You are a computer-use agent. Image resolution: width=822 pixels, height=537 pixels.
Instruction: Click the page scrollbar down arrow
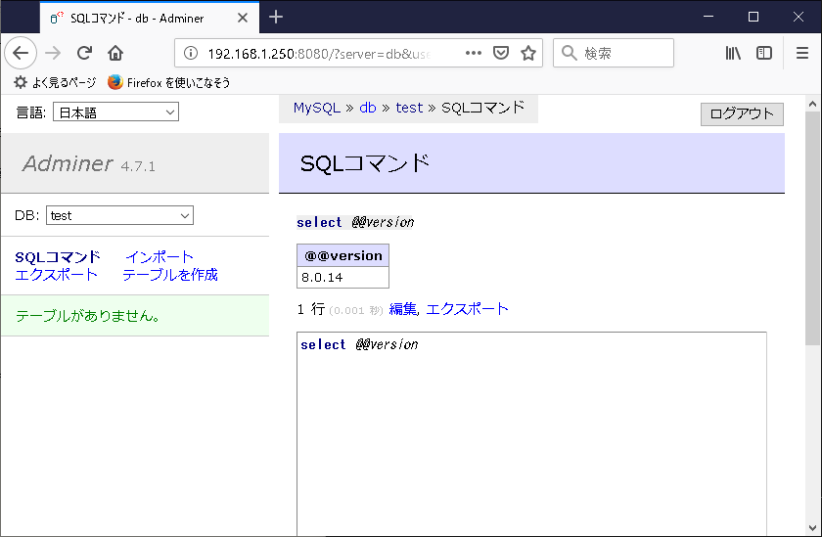tap(812, 528)
